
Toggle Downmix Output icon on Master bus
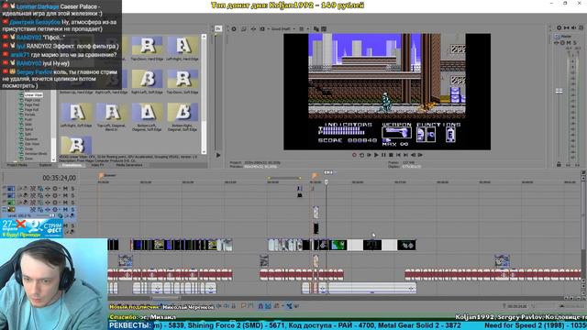click(x=567, y=27)
